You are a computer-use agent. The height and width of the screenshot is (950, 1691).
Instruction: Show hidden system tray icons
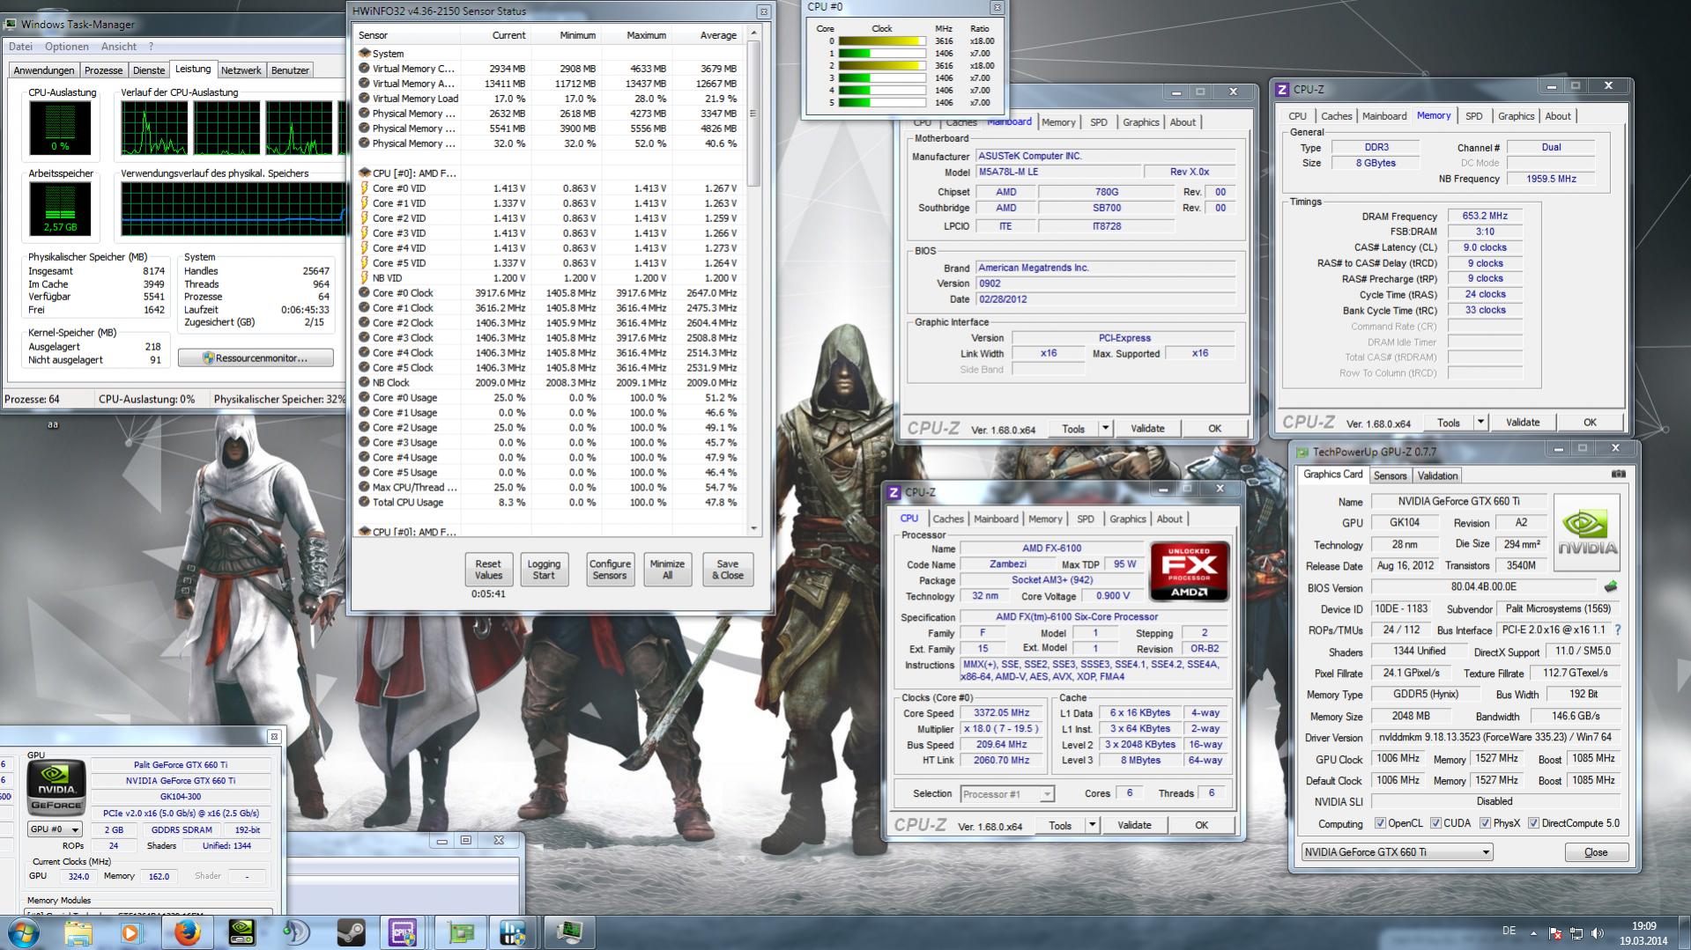coord(1534,933)
